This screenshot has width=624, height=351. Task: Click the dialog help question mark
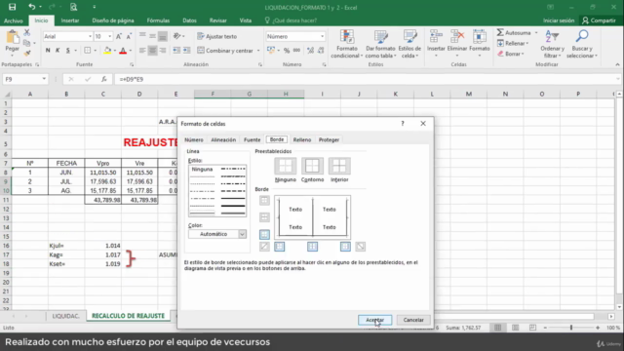(403, 124)
